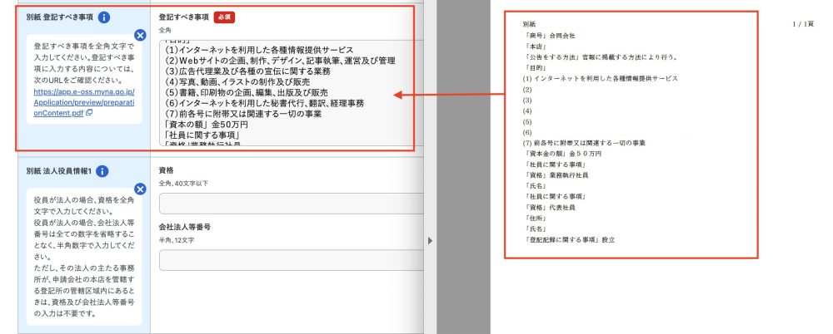833x334 pixels.
Task: Focus the 登記すべき事項 text area
Action: (290, 91)
